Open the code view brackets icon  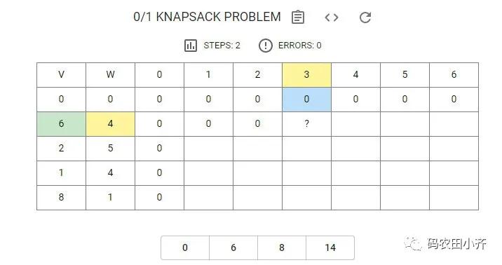point(332,18)
